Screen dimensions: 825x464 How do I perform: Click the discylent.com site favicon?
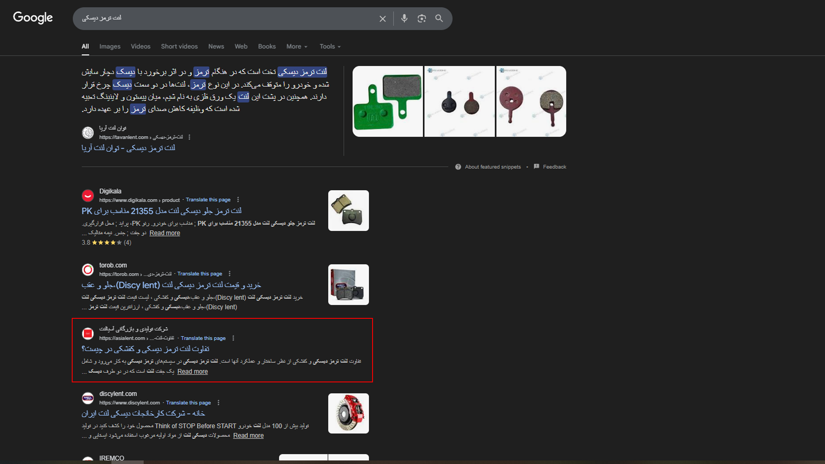point(88,398)
